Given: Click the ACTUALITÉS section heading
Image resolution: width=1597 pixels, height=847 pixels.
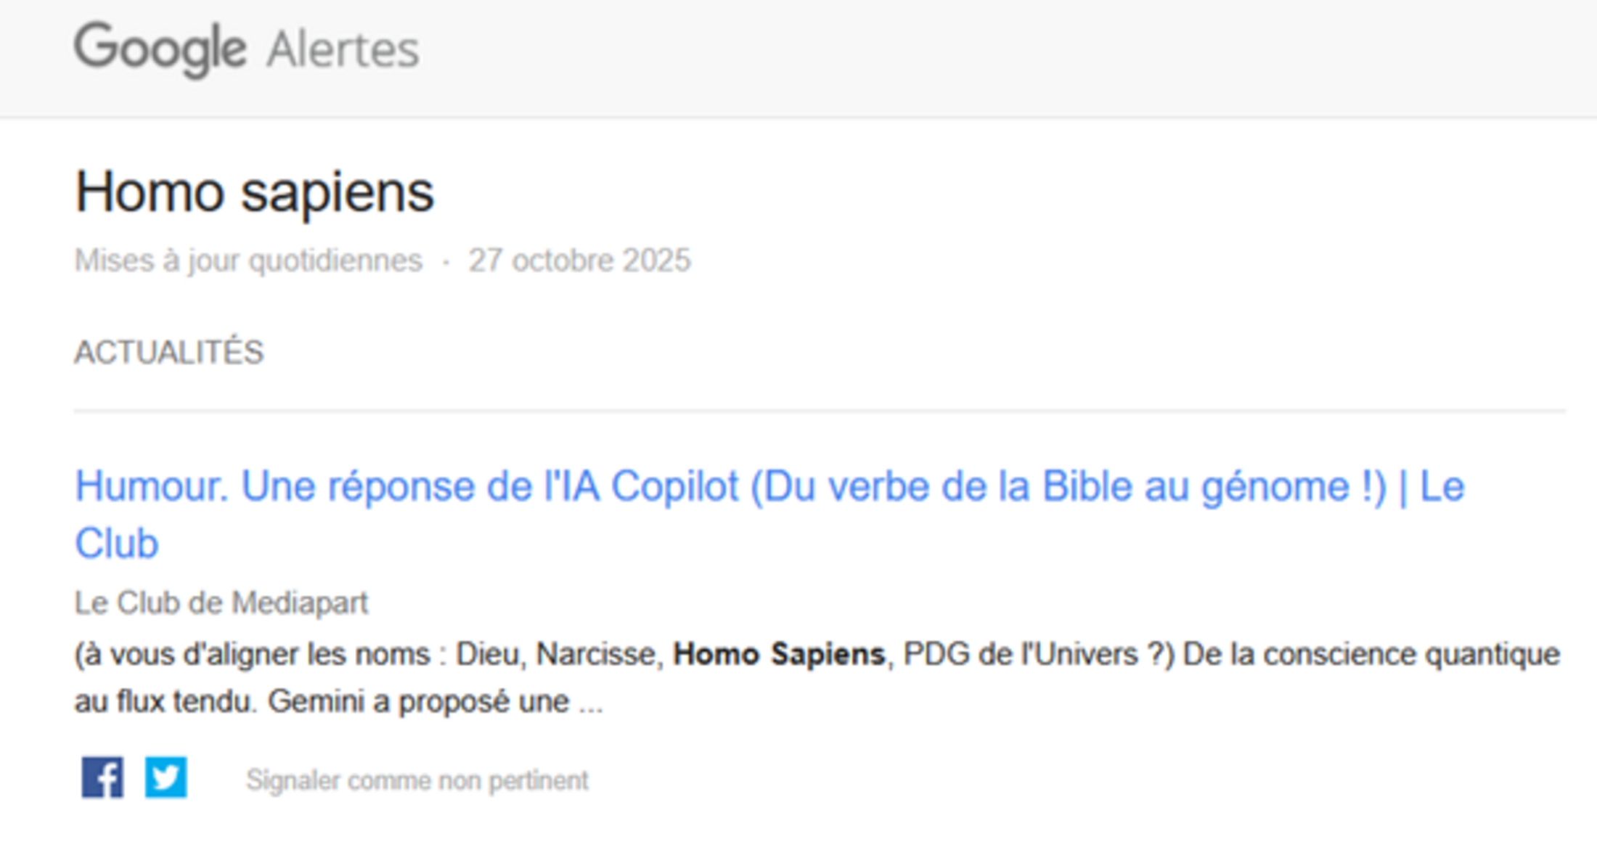Looking at the screenshot, I should pyautogui.click(x=169, y=353).
